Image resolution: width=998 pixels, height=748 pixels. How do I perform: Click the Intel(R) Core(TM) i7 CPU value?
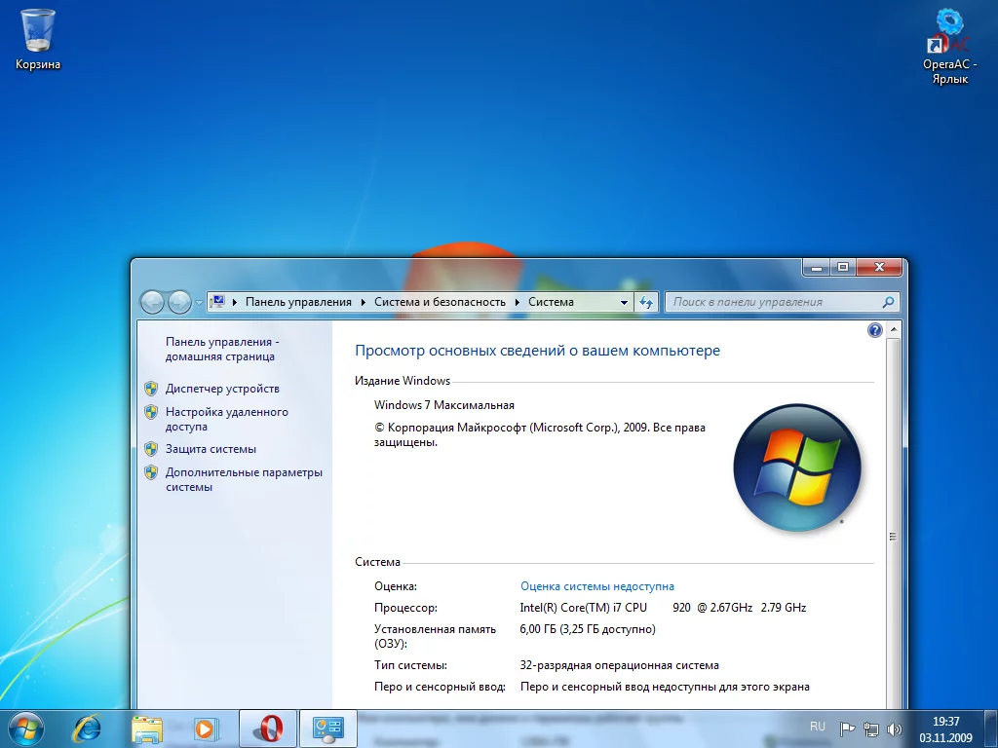click(663, 608)
